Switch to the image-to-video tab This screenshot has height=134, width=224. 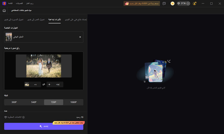(14, 20)
